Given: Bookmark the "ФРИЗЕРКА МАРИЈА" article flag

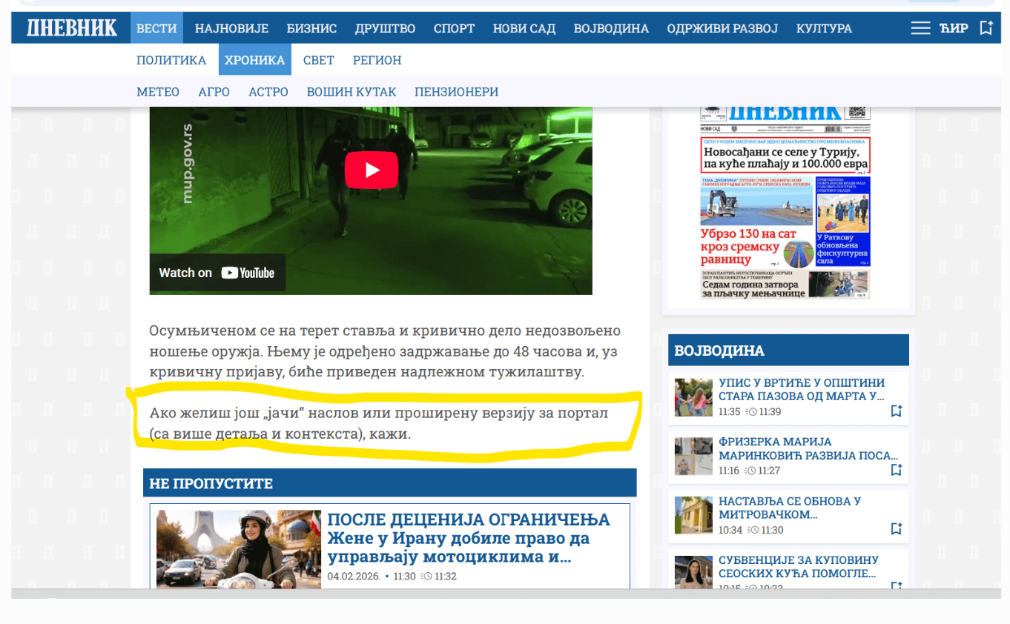Looking at the screenshot, I should pos(896,469).
